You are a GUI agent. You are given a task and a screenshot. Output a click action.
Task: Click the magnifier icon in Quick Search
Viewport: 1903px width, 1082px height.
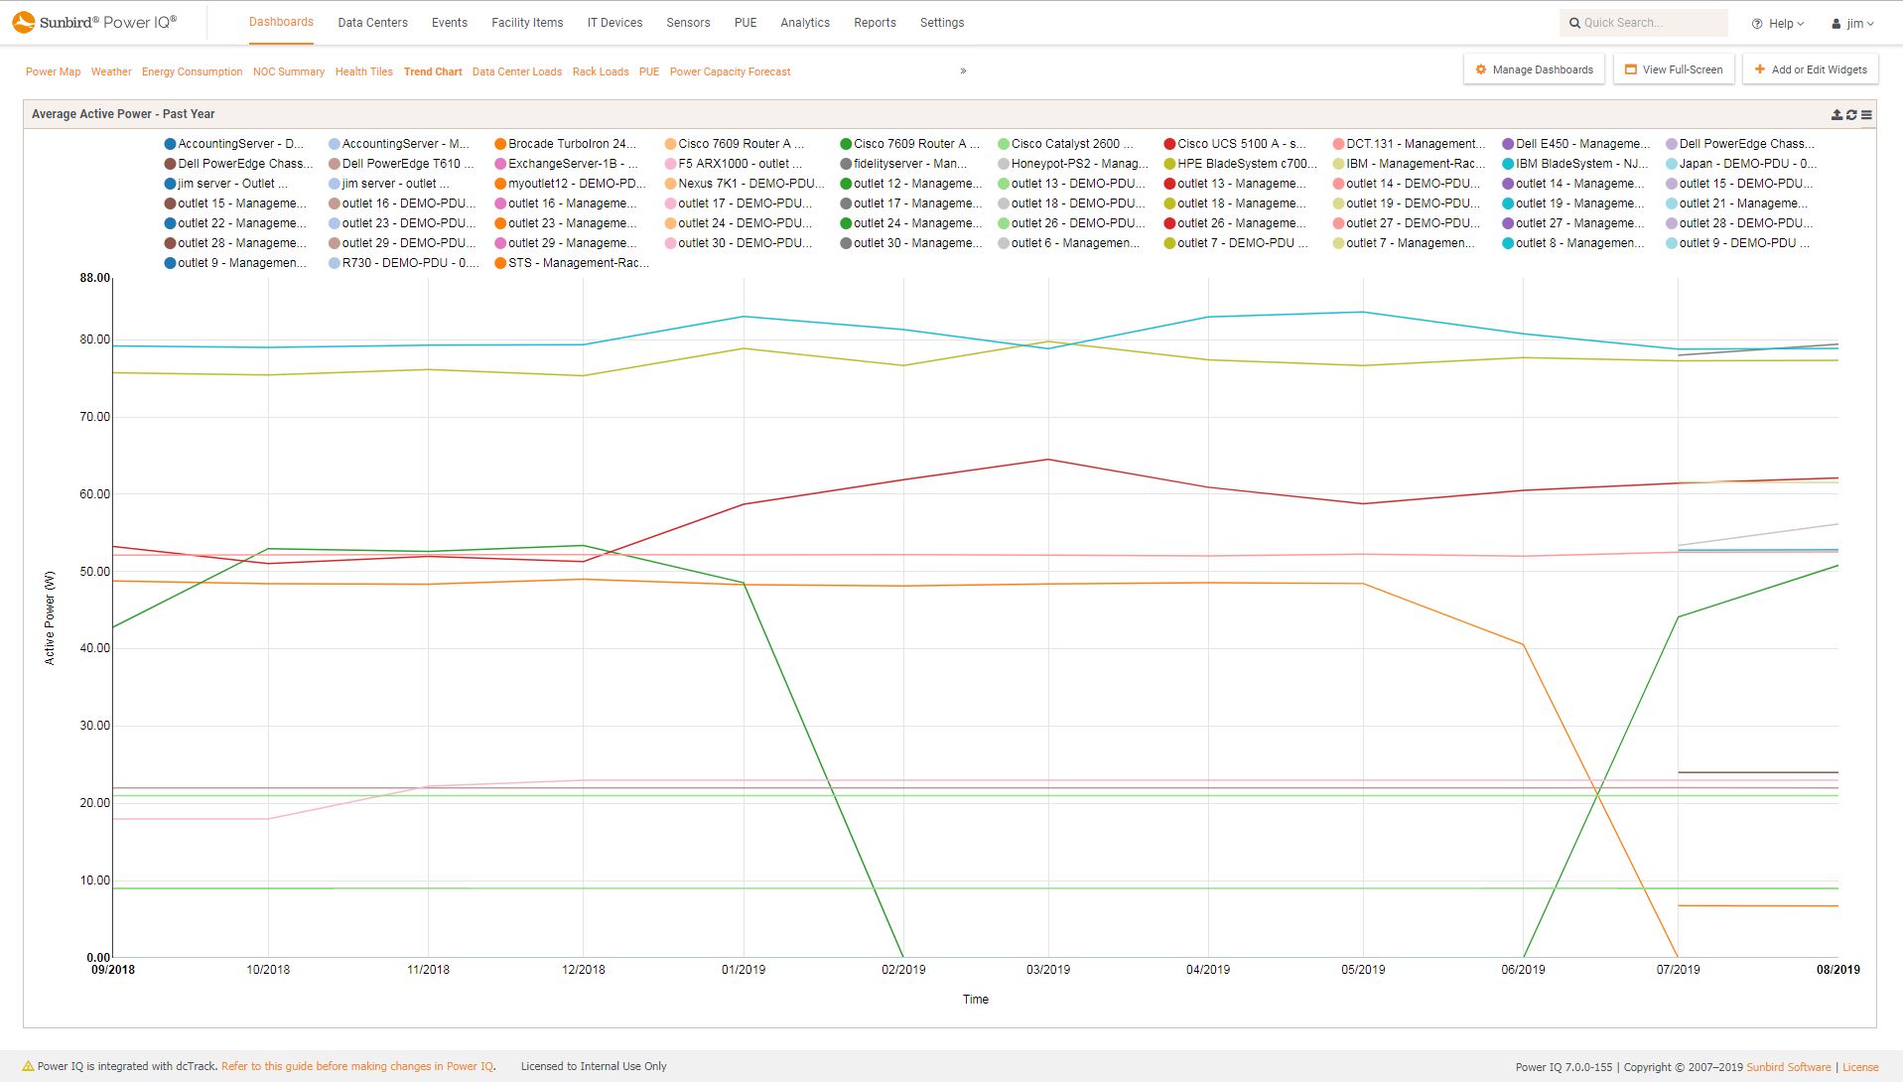1575,22
